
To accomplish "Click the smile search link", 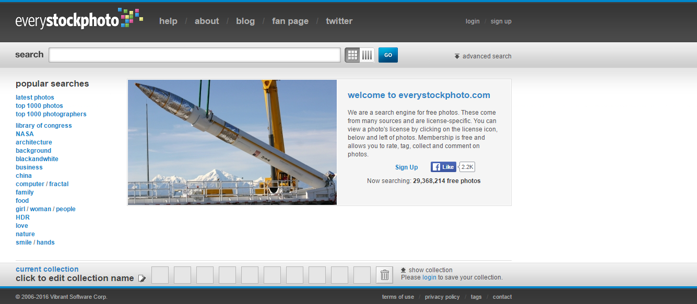I will [x=23, y=242].
